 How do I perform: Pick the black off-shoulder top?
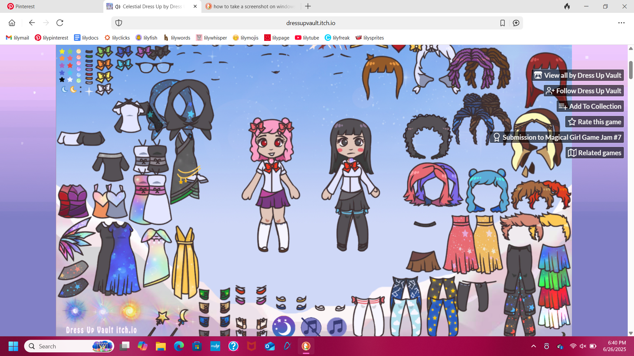[x=110, y=167]
